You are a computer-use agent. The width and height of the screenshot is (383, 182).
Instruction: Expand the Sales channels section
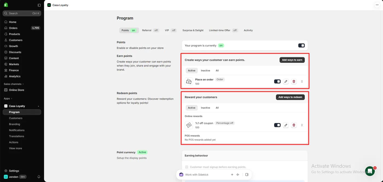point(14,84)
